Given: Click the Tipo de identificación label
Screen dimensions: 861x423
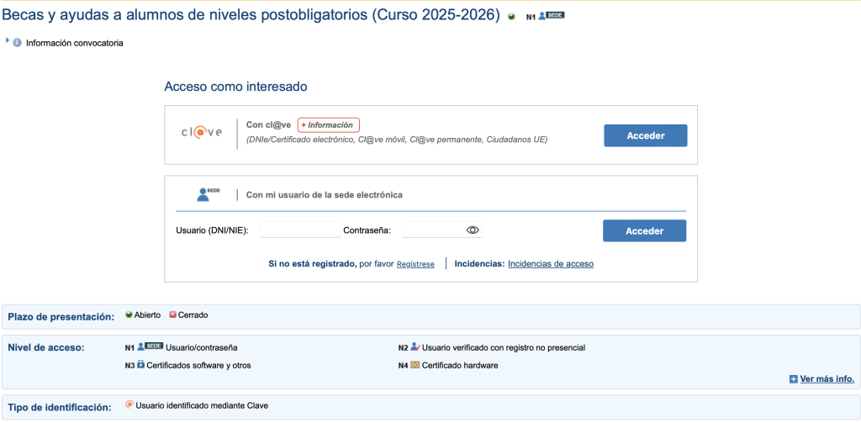Looking at the screenshot, I should 60,408.
